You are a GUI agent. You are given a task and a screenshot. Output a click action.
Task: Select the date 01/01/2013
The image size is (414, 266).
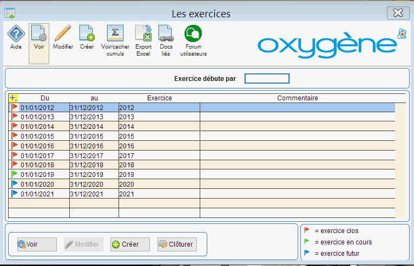tap(37, 117)
